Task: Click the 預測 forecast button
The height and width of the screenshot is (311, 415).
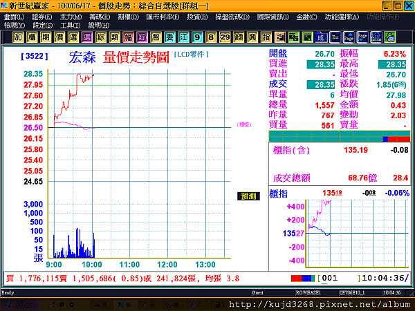Action: point(248,196)
